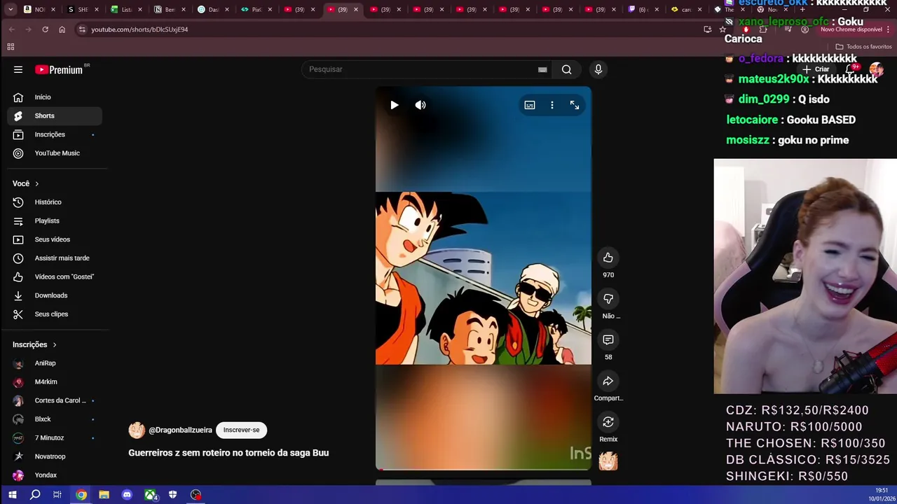Open Seus clipes in the sidebar
The height and width of the screenshot is (504, 897).
pos(55,314)
